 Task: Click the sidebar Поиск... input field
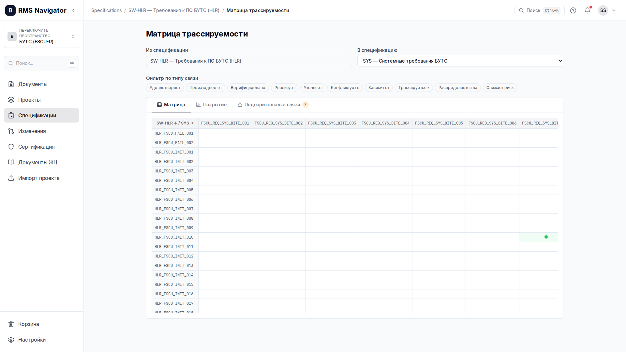[41, 63]
